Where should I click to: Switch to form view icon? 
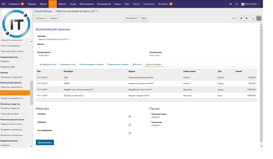click(x=259, y=18)
